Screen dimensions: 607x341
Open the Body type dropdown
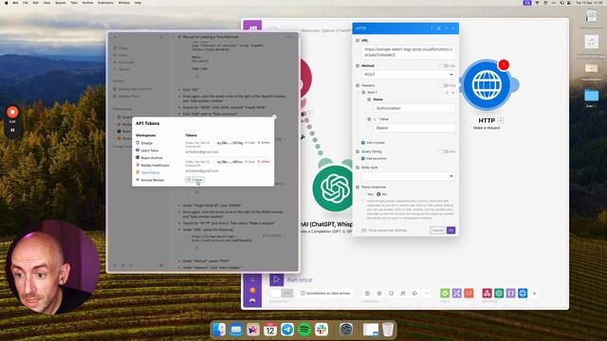click(408, 176)
